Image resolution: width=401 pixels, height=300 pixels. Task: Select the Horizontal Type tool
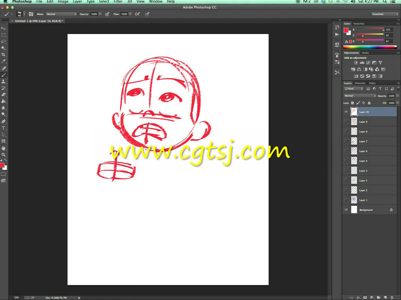tap(4, 128)
